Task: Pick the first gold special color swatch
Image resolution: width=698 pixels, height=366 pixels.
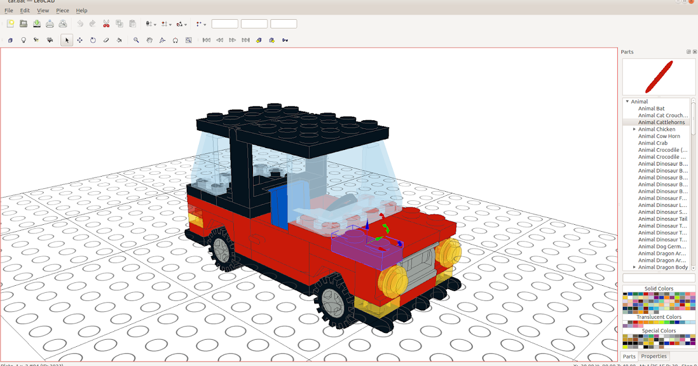Action: point(625,336)
